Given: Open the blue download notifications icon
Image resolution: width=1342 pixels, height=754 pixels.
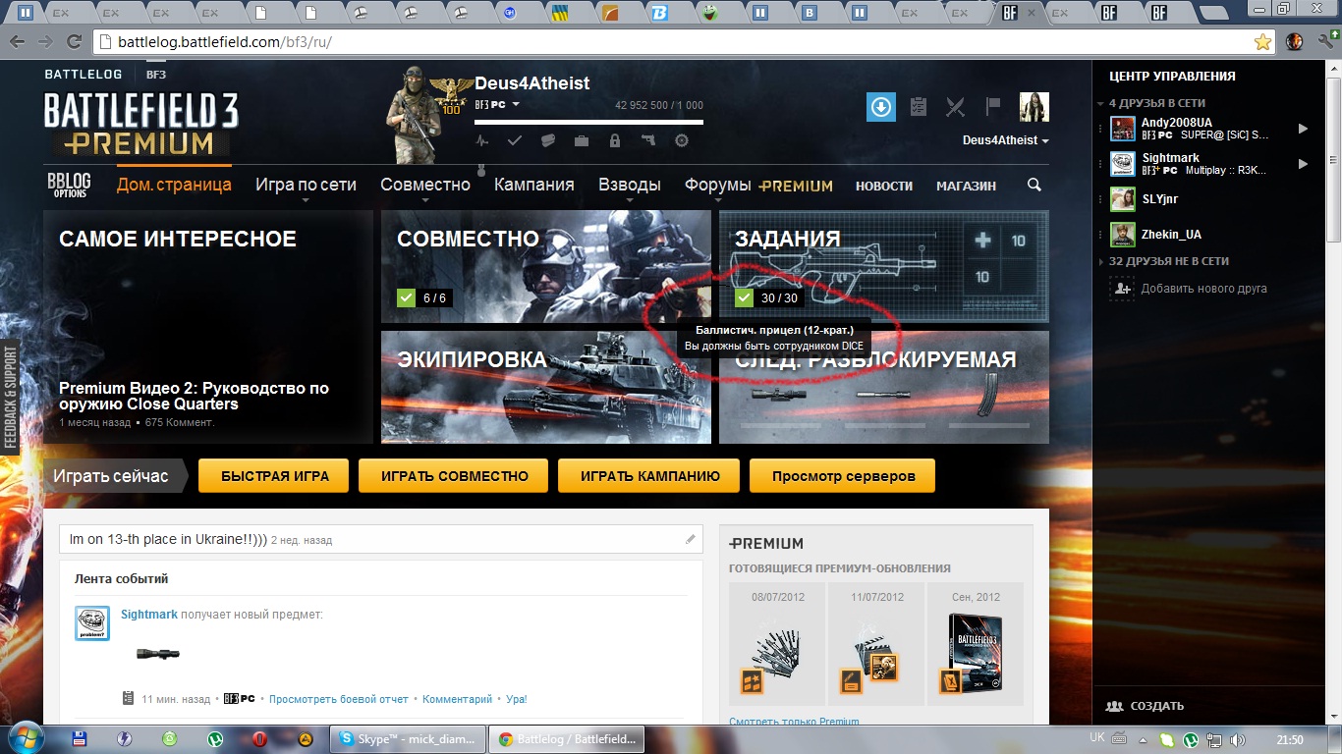Looking at the screenshot, I should coord(881,107).
